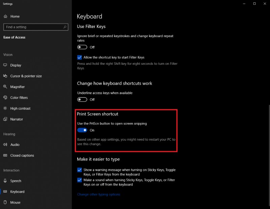Image resolution: width=270 pixels, height=209 pixels.
Task: Turn on the Filter Keys toggle
Action: click(x=82, y=47)
